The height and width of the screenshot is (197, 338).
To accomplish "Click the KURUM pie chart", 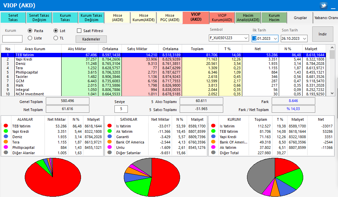I will point(275,177).
